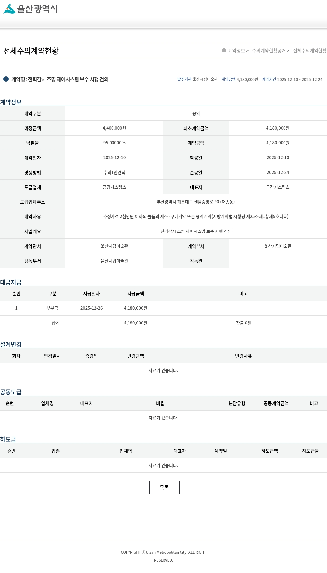Click the exclamation icon beside 계약명
Screen dimensions: 327x573
[6, 79]
